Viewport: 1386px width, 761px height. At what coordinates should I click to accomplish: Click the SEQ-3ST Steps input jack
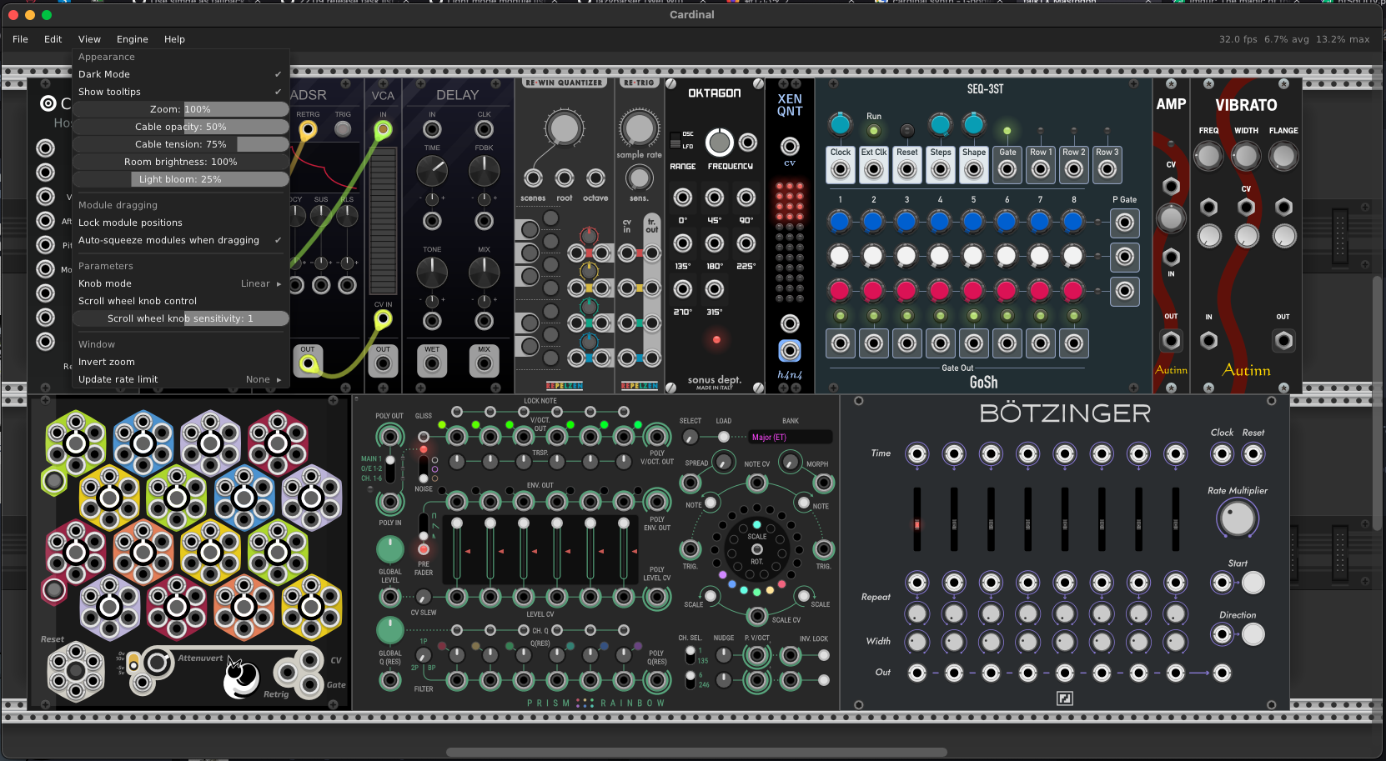click(941, 170)
